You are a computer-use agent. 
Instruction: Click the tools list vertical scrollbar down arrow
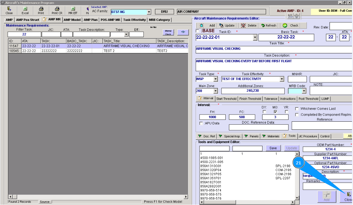click(297, 198)
